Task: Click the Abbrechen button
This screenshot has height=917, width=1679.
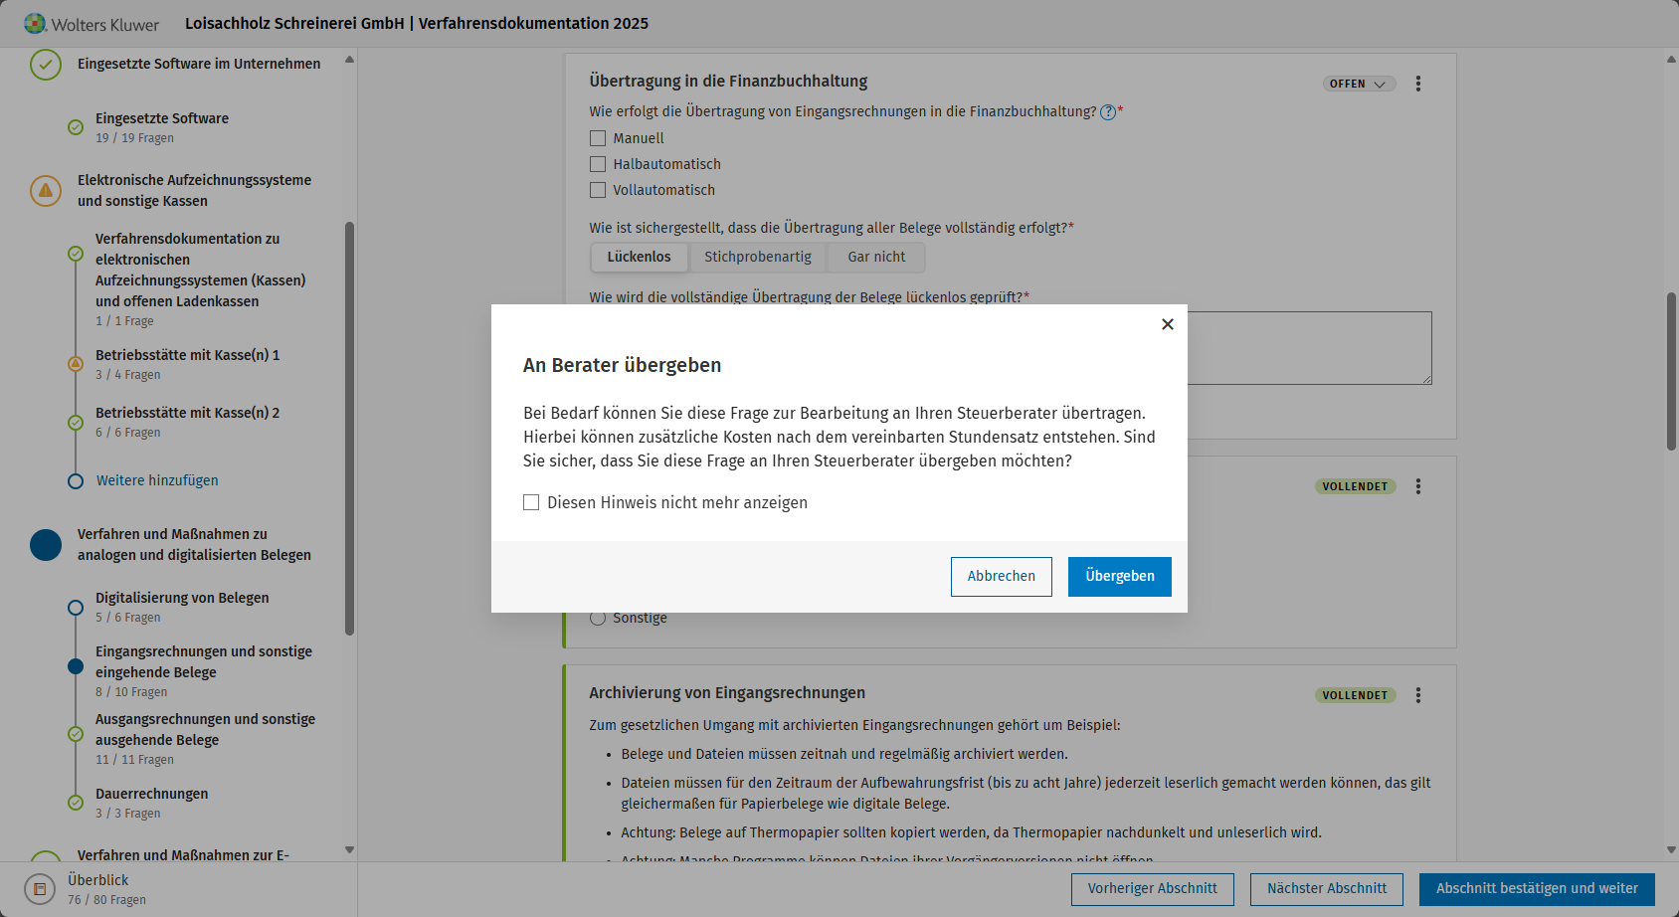Action: click(x=1002, y=577)
